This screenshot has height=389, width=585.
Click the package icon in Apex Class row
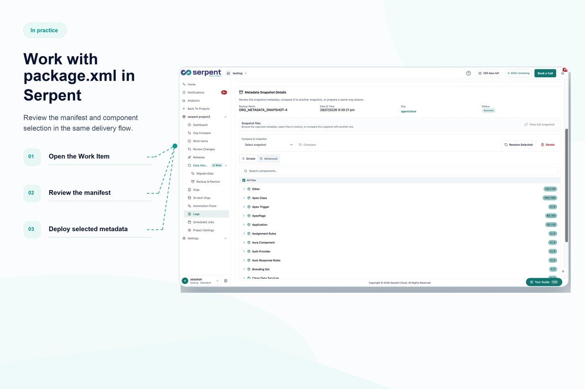pos(249,198)
